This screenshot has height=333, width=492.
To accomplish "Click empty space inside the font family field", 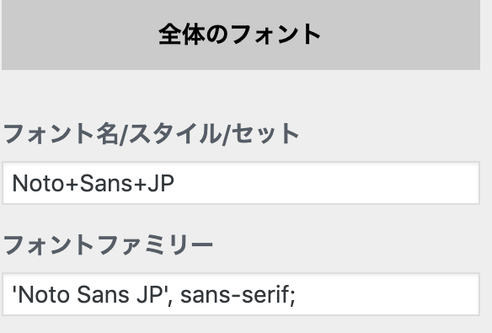I will pos(386,294).
